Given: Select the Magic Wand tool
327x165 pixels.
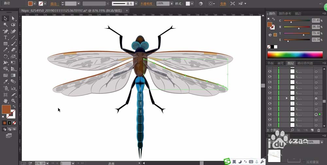Looking at the screenshot, I should pyautogui.click(x=6, y=25).
